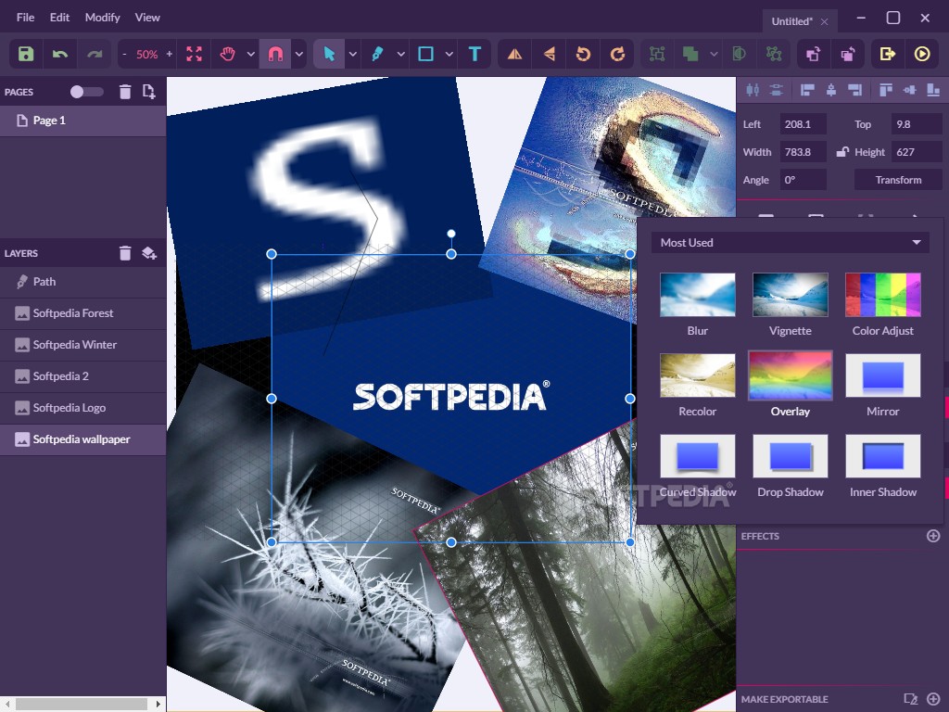The image size is (949, 712).
Task: Open the boolean operations dropdown
Action: (x=715, y=54)
